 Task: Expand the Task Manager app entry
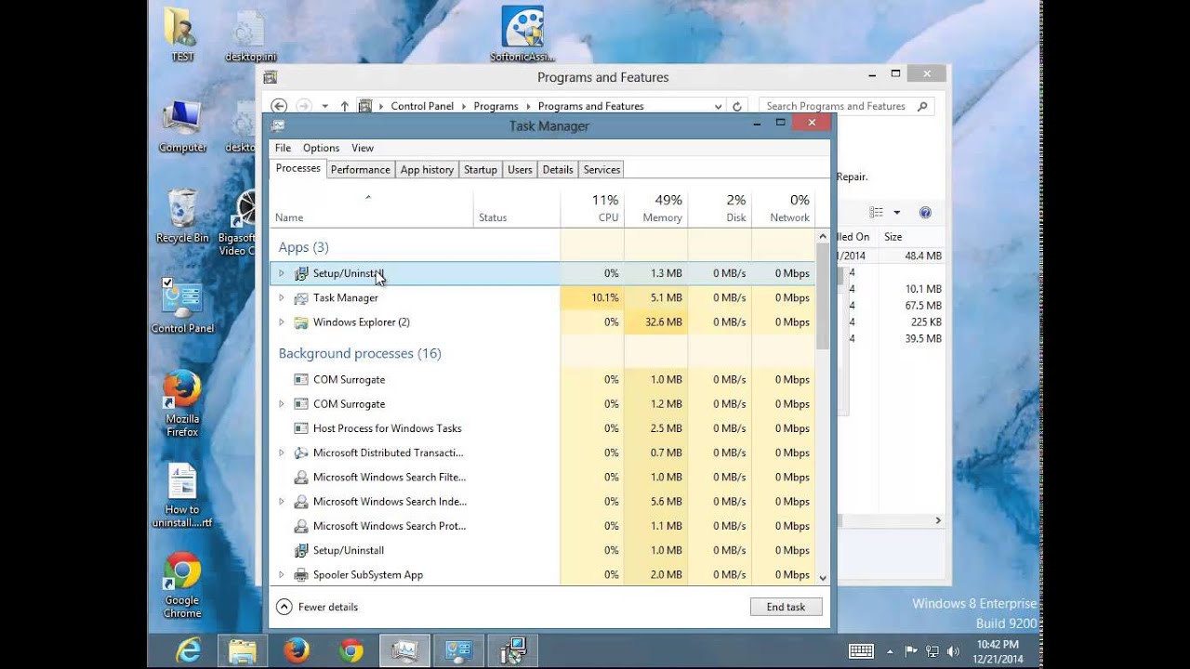click(x=282, y=298)
